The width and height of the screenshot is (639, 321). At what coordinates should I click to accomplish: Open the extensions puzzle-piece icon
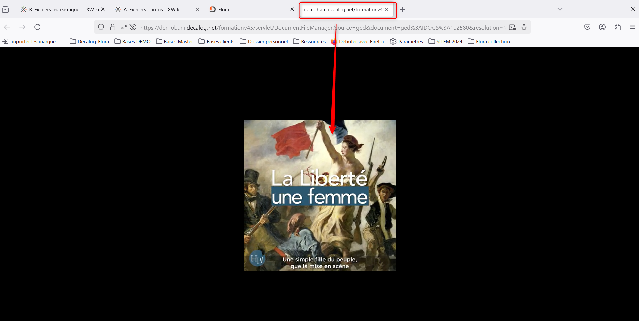[617, 27]
